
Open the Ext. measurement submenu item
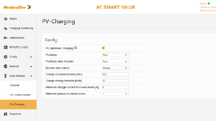click(20, 95)
